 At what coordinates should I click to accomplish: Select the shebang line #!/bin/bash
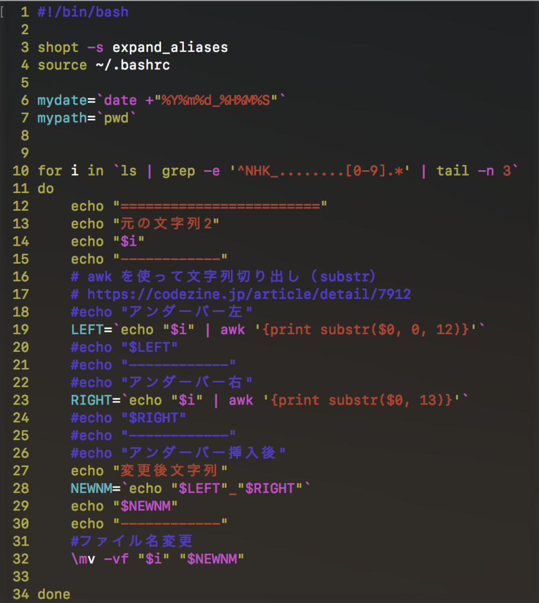coord(82,12)
